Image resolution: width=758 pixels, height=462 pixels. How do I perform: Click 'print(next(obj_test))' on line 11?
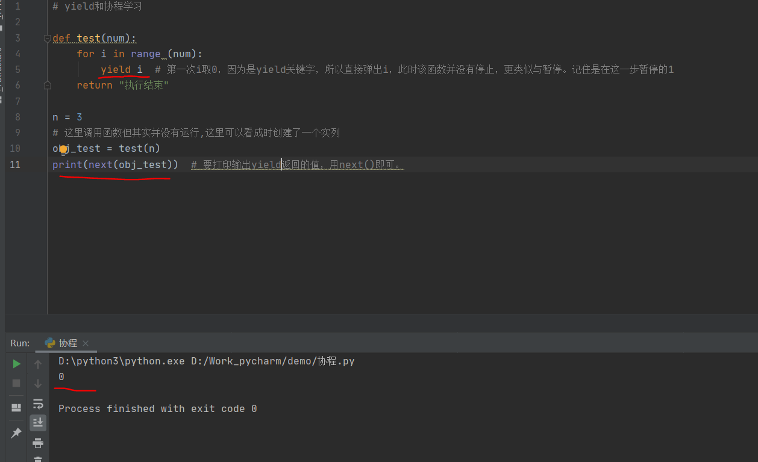point(115,164)
